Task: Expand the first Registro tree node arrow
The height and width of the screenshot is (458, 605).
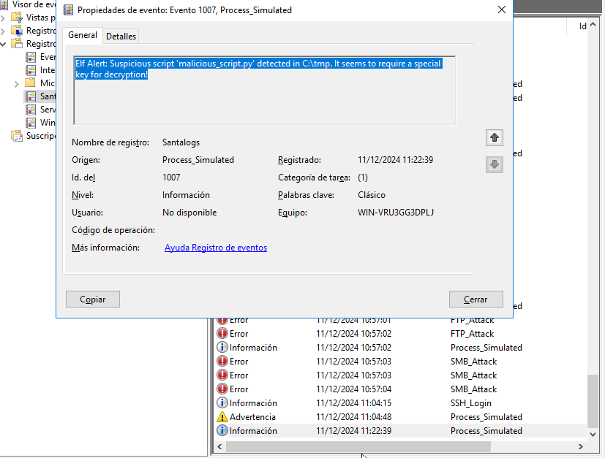Action: 3,31
